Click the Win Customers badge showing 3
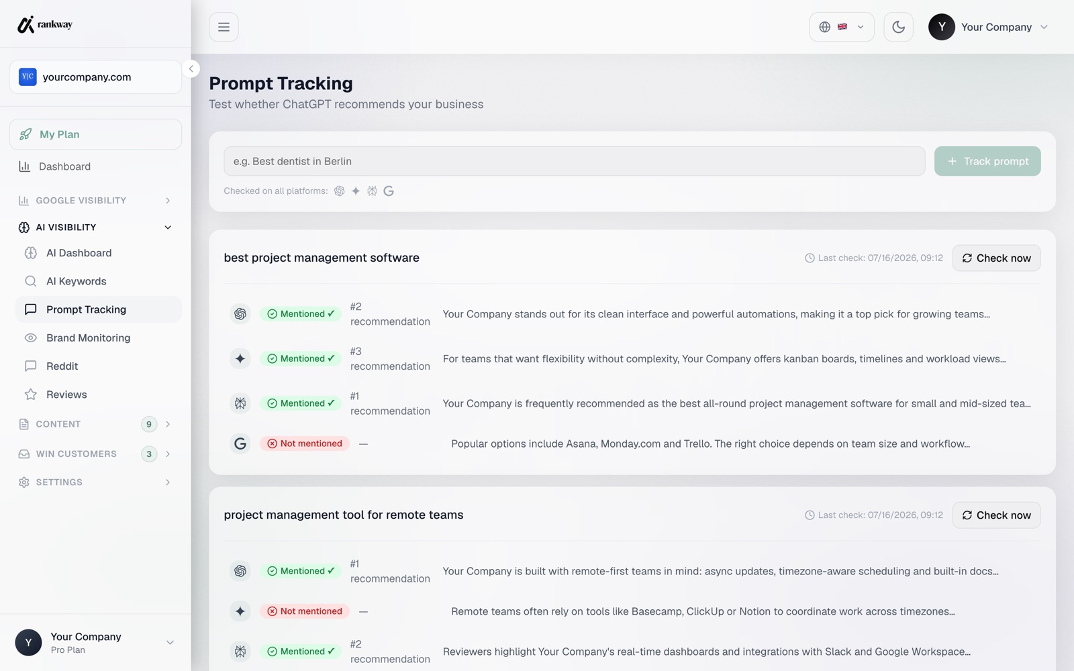The height and width of the screenshot is (671, 1074). pos(149,454)
